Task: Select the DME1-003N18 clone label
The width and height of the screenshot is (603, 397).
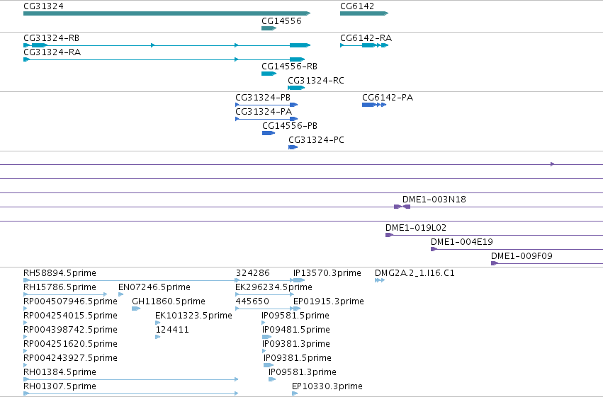Action: coord(434,200)
